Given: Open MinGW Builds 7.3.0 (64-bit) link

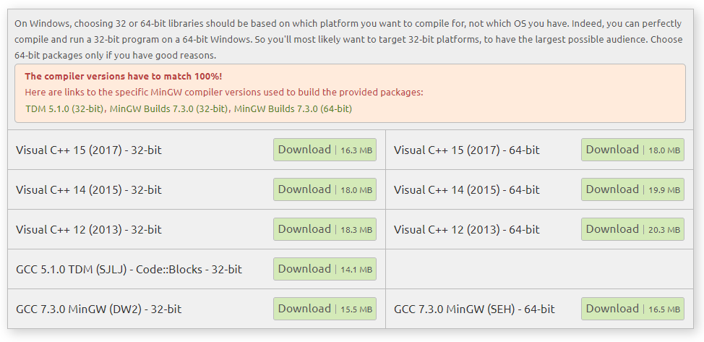Looking at the screenshot, I should coord(293,108).
